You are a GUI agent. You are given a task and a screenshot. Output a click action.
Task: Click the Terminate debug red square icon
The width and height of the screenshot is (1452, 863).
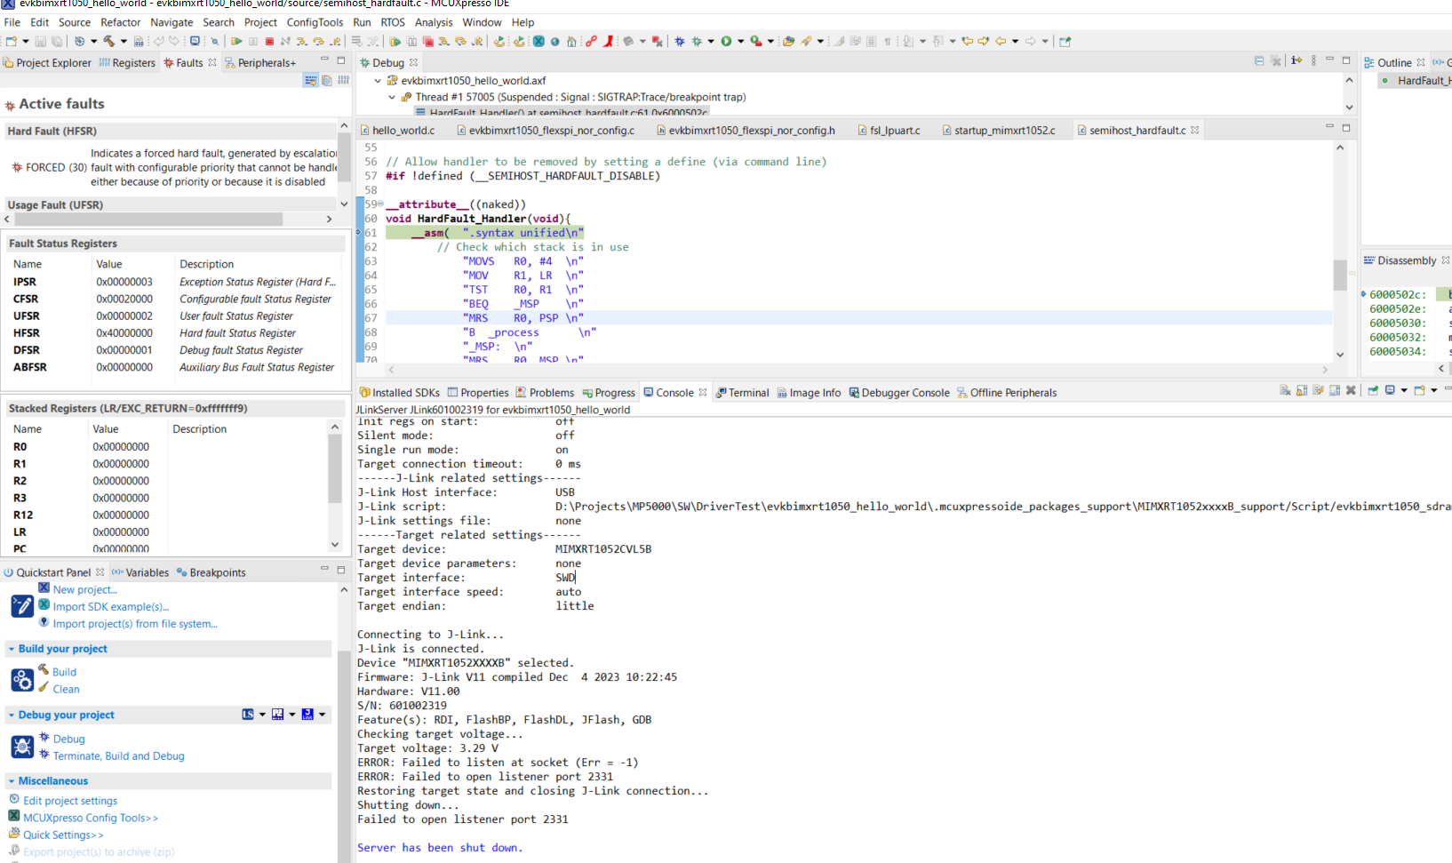click(269, 42)
